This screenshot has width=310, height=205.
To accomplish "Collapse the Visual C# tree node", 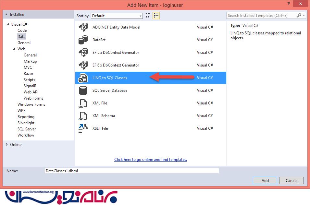I will pos(8,24).
